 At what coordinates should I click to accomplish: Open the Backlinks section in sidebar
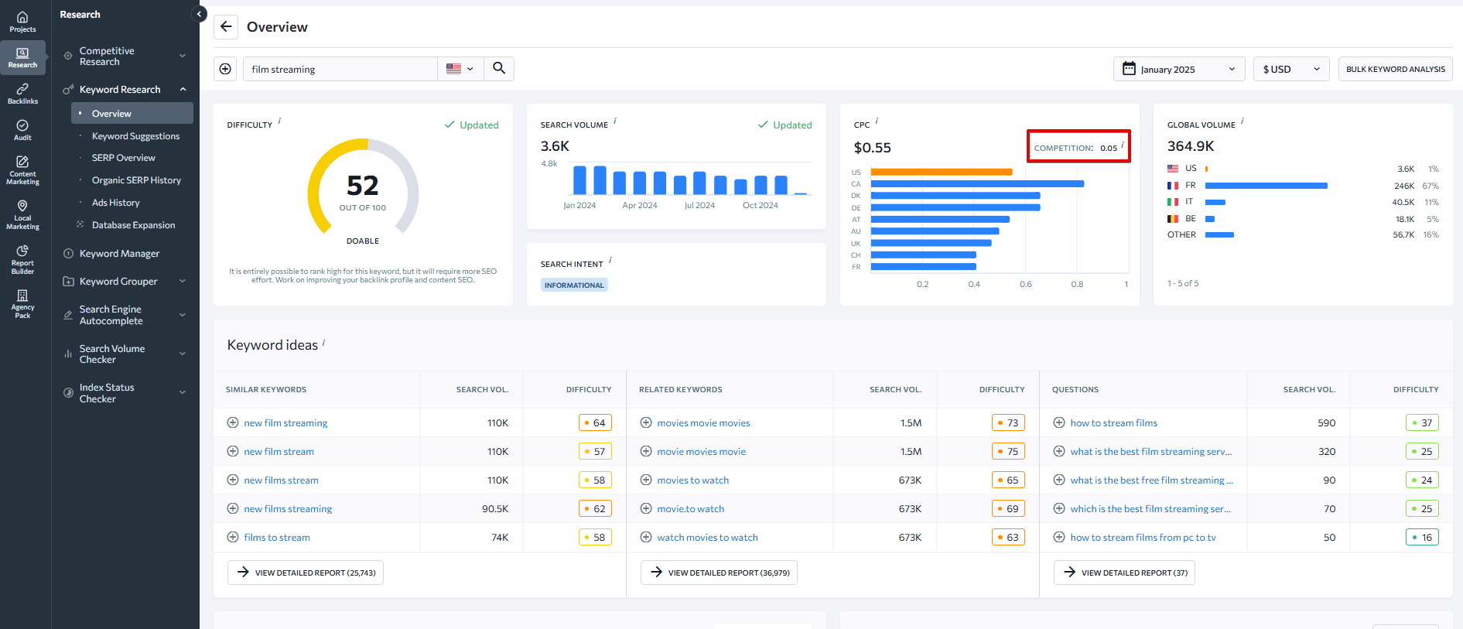[22, 94]
